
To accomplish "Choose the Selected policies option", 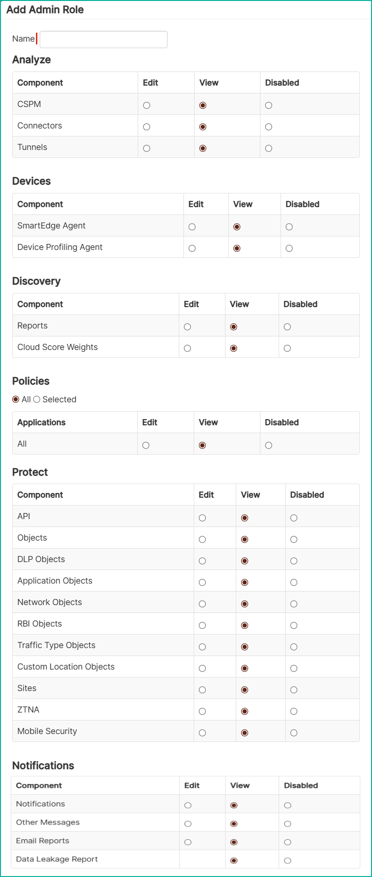I will [x=37, y=399].
